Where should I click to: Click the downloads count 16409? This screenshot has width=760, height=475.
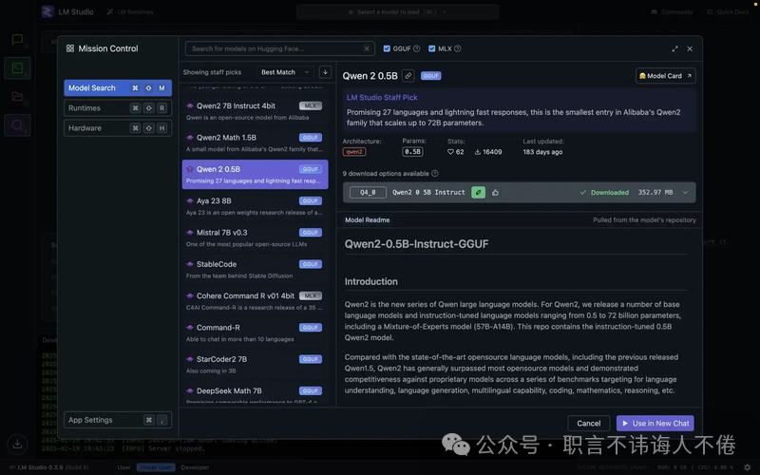coord(488,152)
